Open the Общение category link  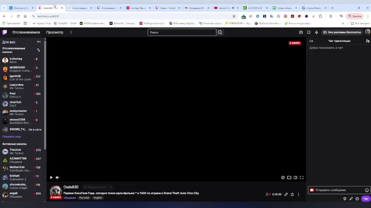coord(70,198)
